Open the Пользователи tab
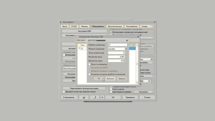 [132, 26]
